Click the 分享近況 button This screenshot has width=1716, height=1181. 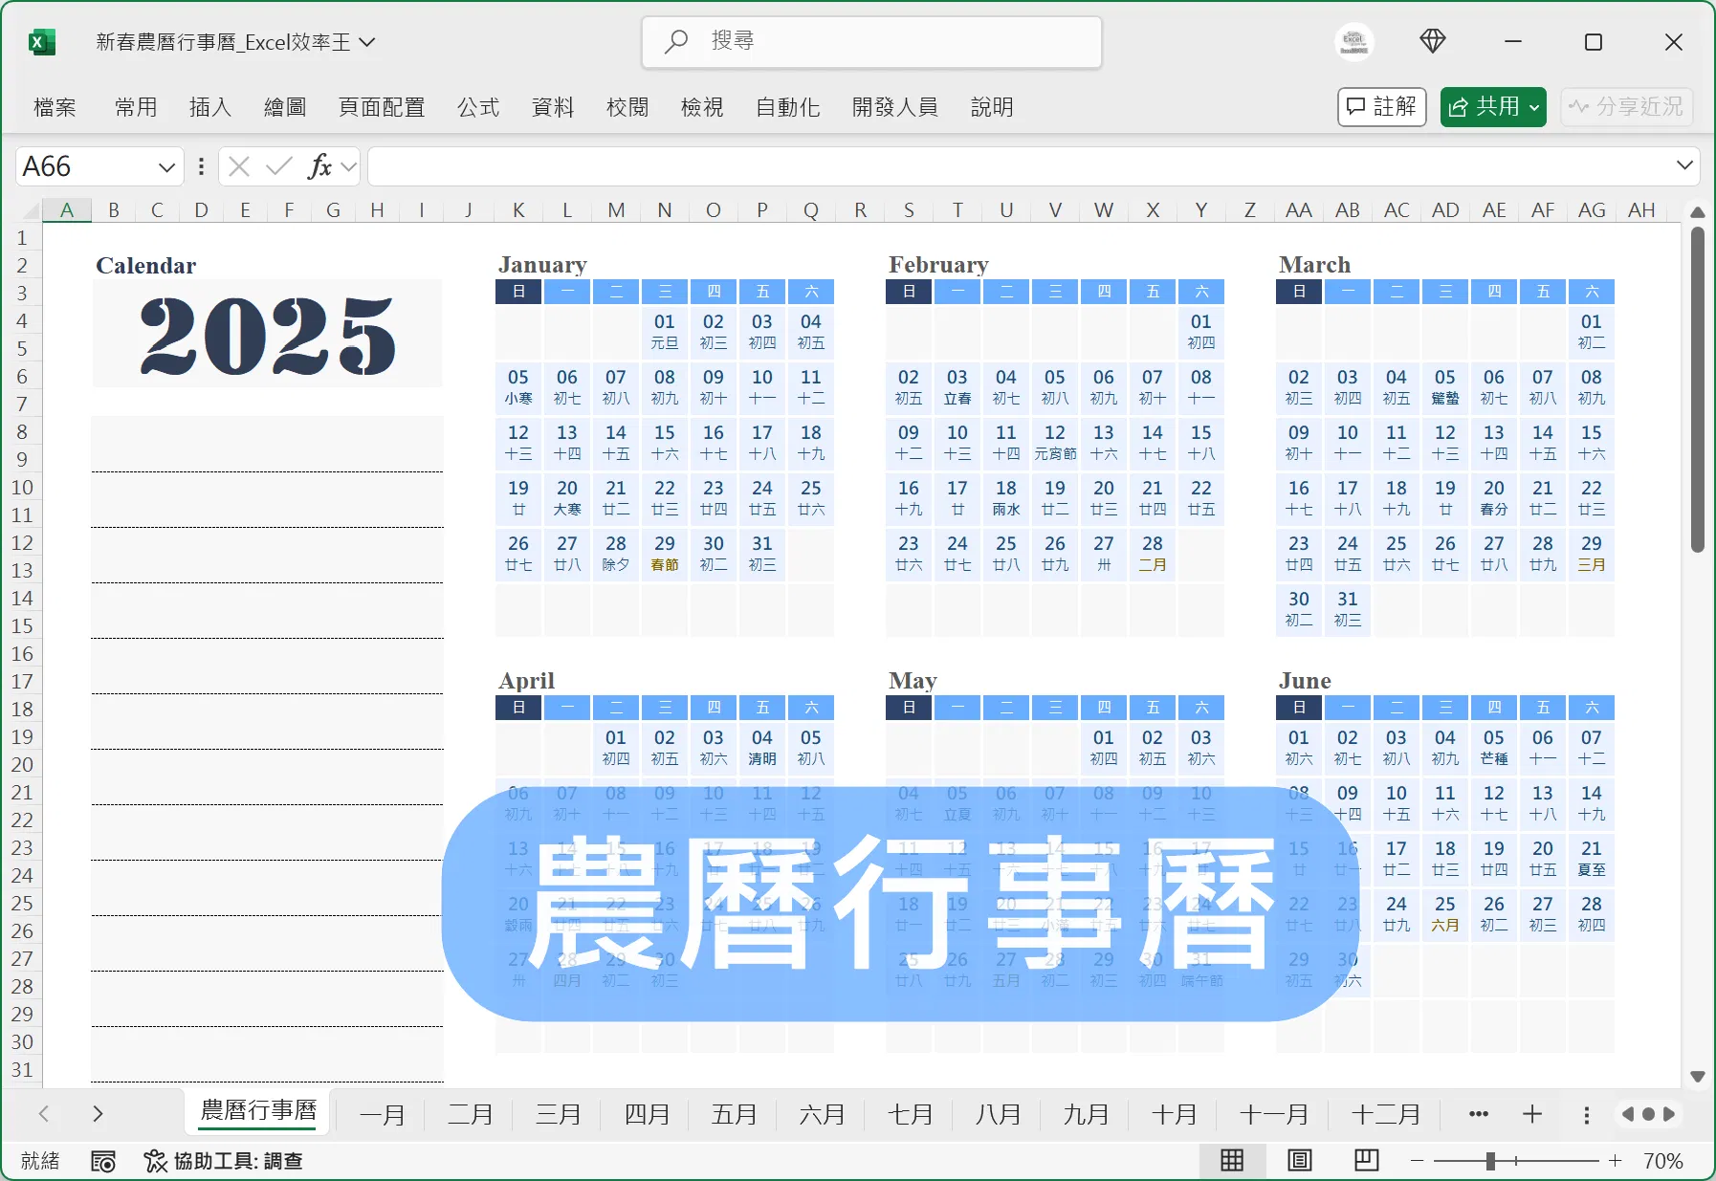click(1627, 106)
